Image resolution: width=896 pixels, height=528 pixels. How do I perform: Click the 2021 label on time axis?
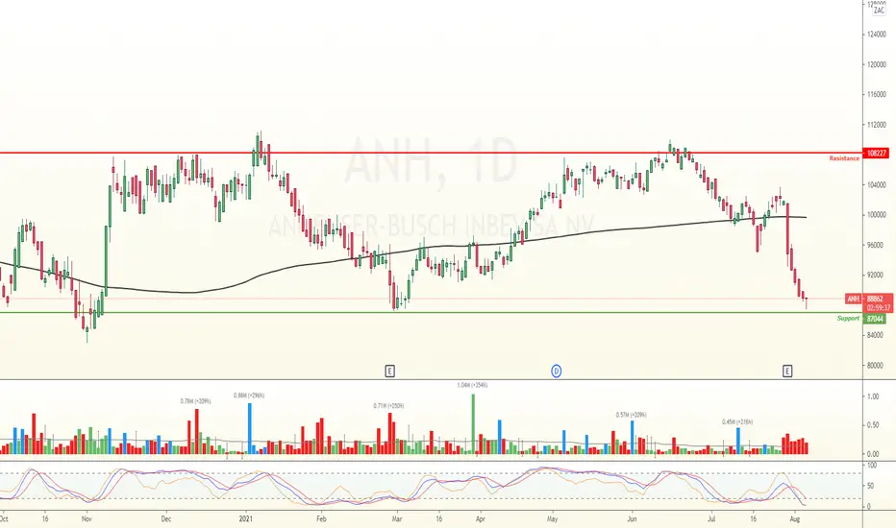pos(246,519)
